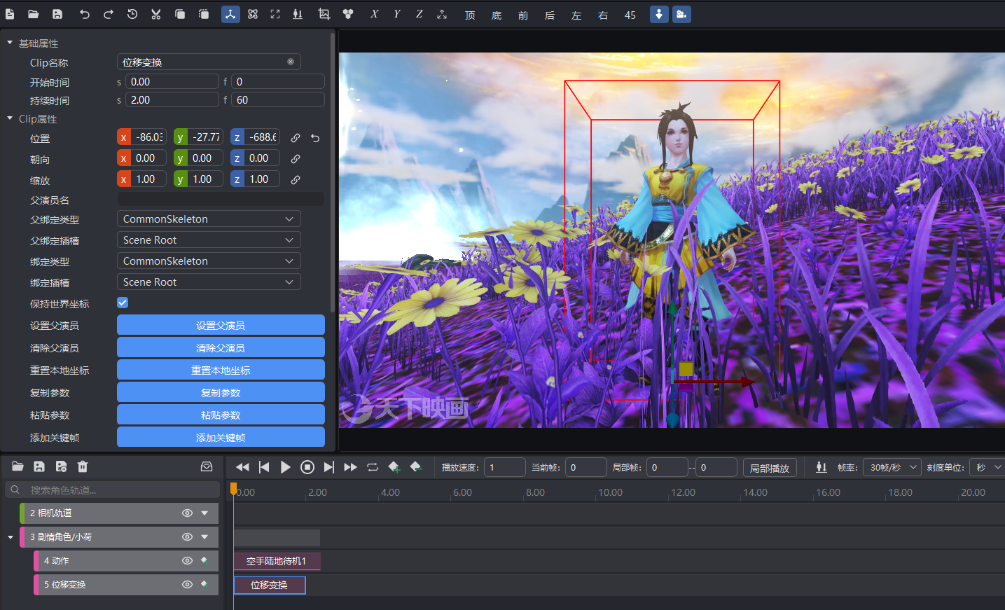Screen dimensions: 1005x610
Task: Hide the 剧情角色/小荷 track
Action: click(187, 537)
